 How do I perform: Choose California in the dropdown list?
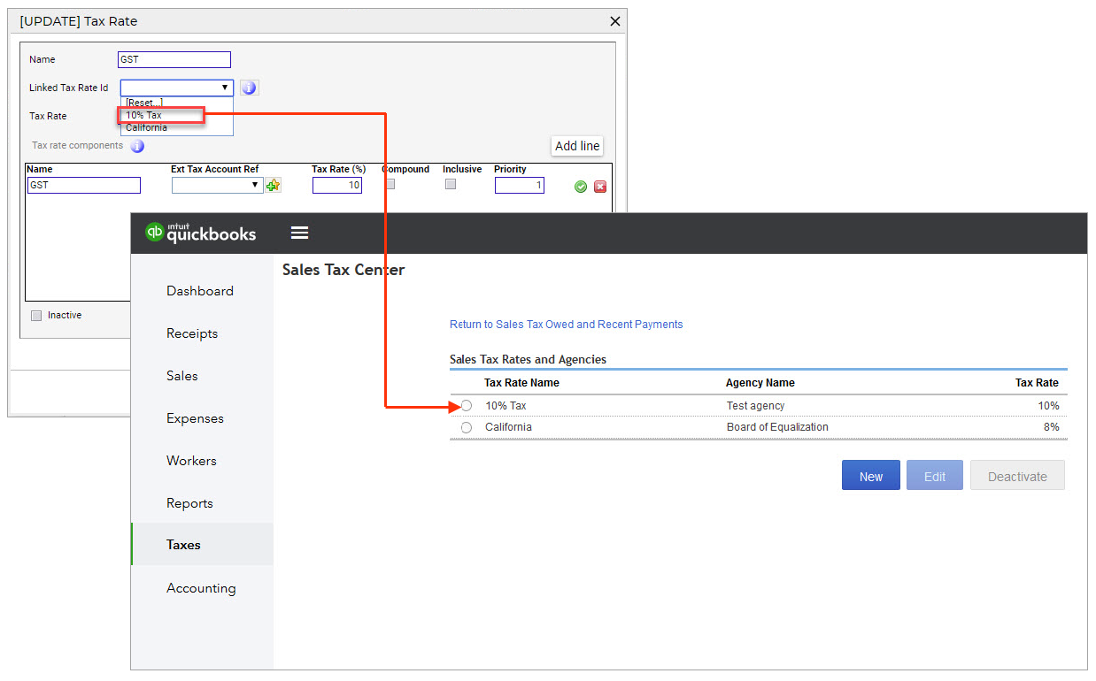176,127
